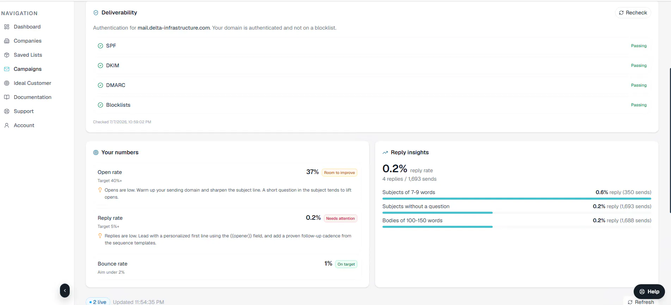Click the Subjects of 7-9 words progress bar
This screenshot has height=305, width=671.
[517, 199]
